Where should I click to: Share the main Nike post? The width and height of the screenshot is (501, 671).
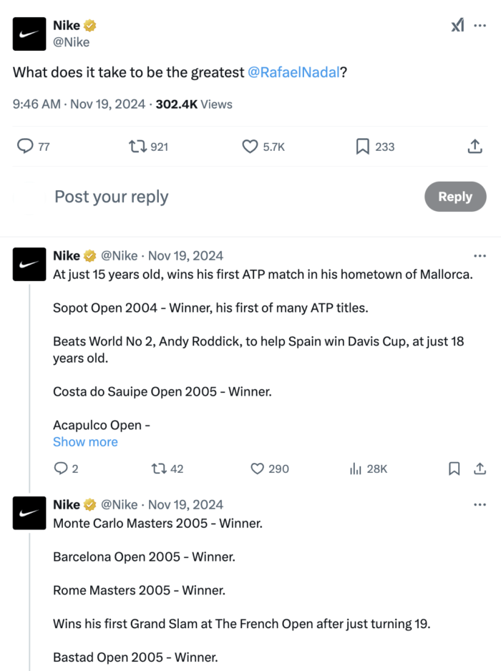pyautogui.click(x=474, y=147)
